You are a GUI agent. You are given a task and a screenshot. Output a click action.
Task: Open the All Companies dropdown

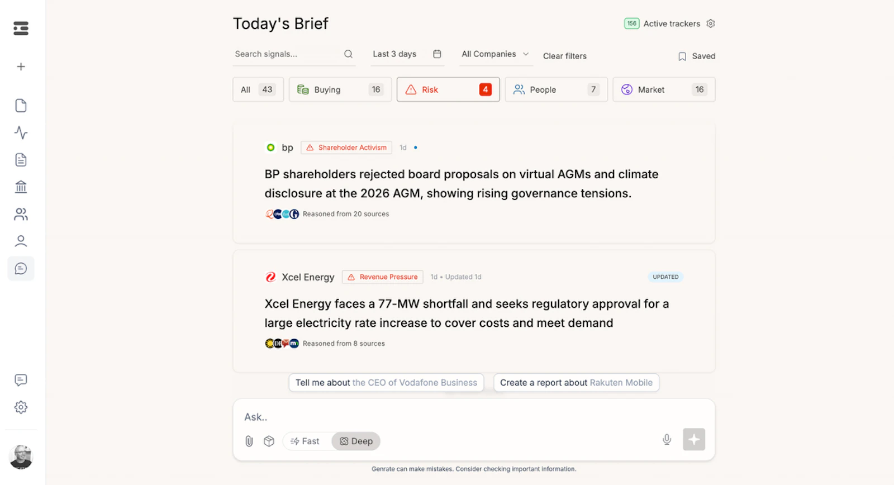[495, 54]
